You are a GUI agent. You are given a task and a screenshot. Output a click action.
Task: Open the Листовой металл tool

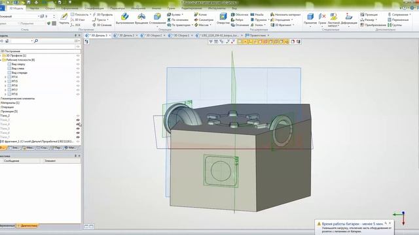(333, 20)
